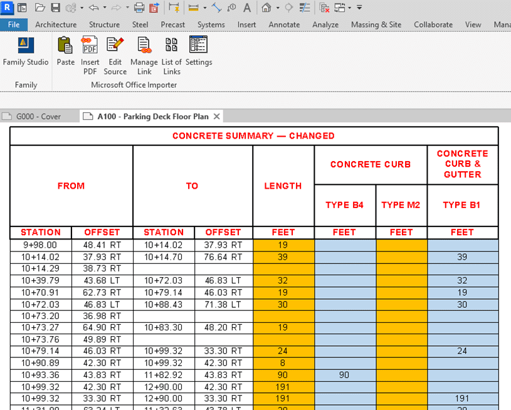511x410 pixels.
Task: Click the Revit application logo icon
Action: pos(7,8)
